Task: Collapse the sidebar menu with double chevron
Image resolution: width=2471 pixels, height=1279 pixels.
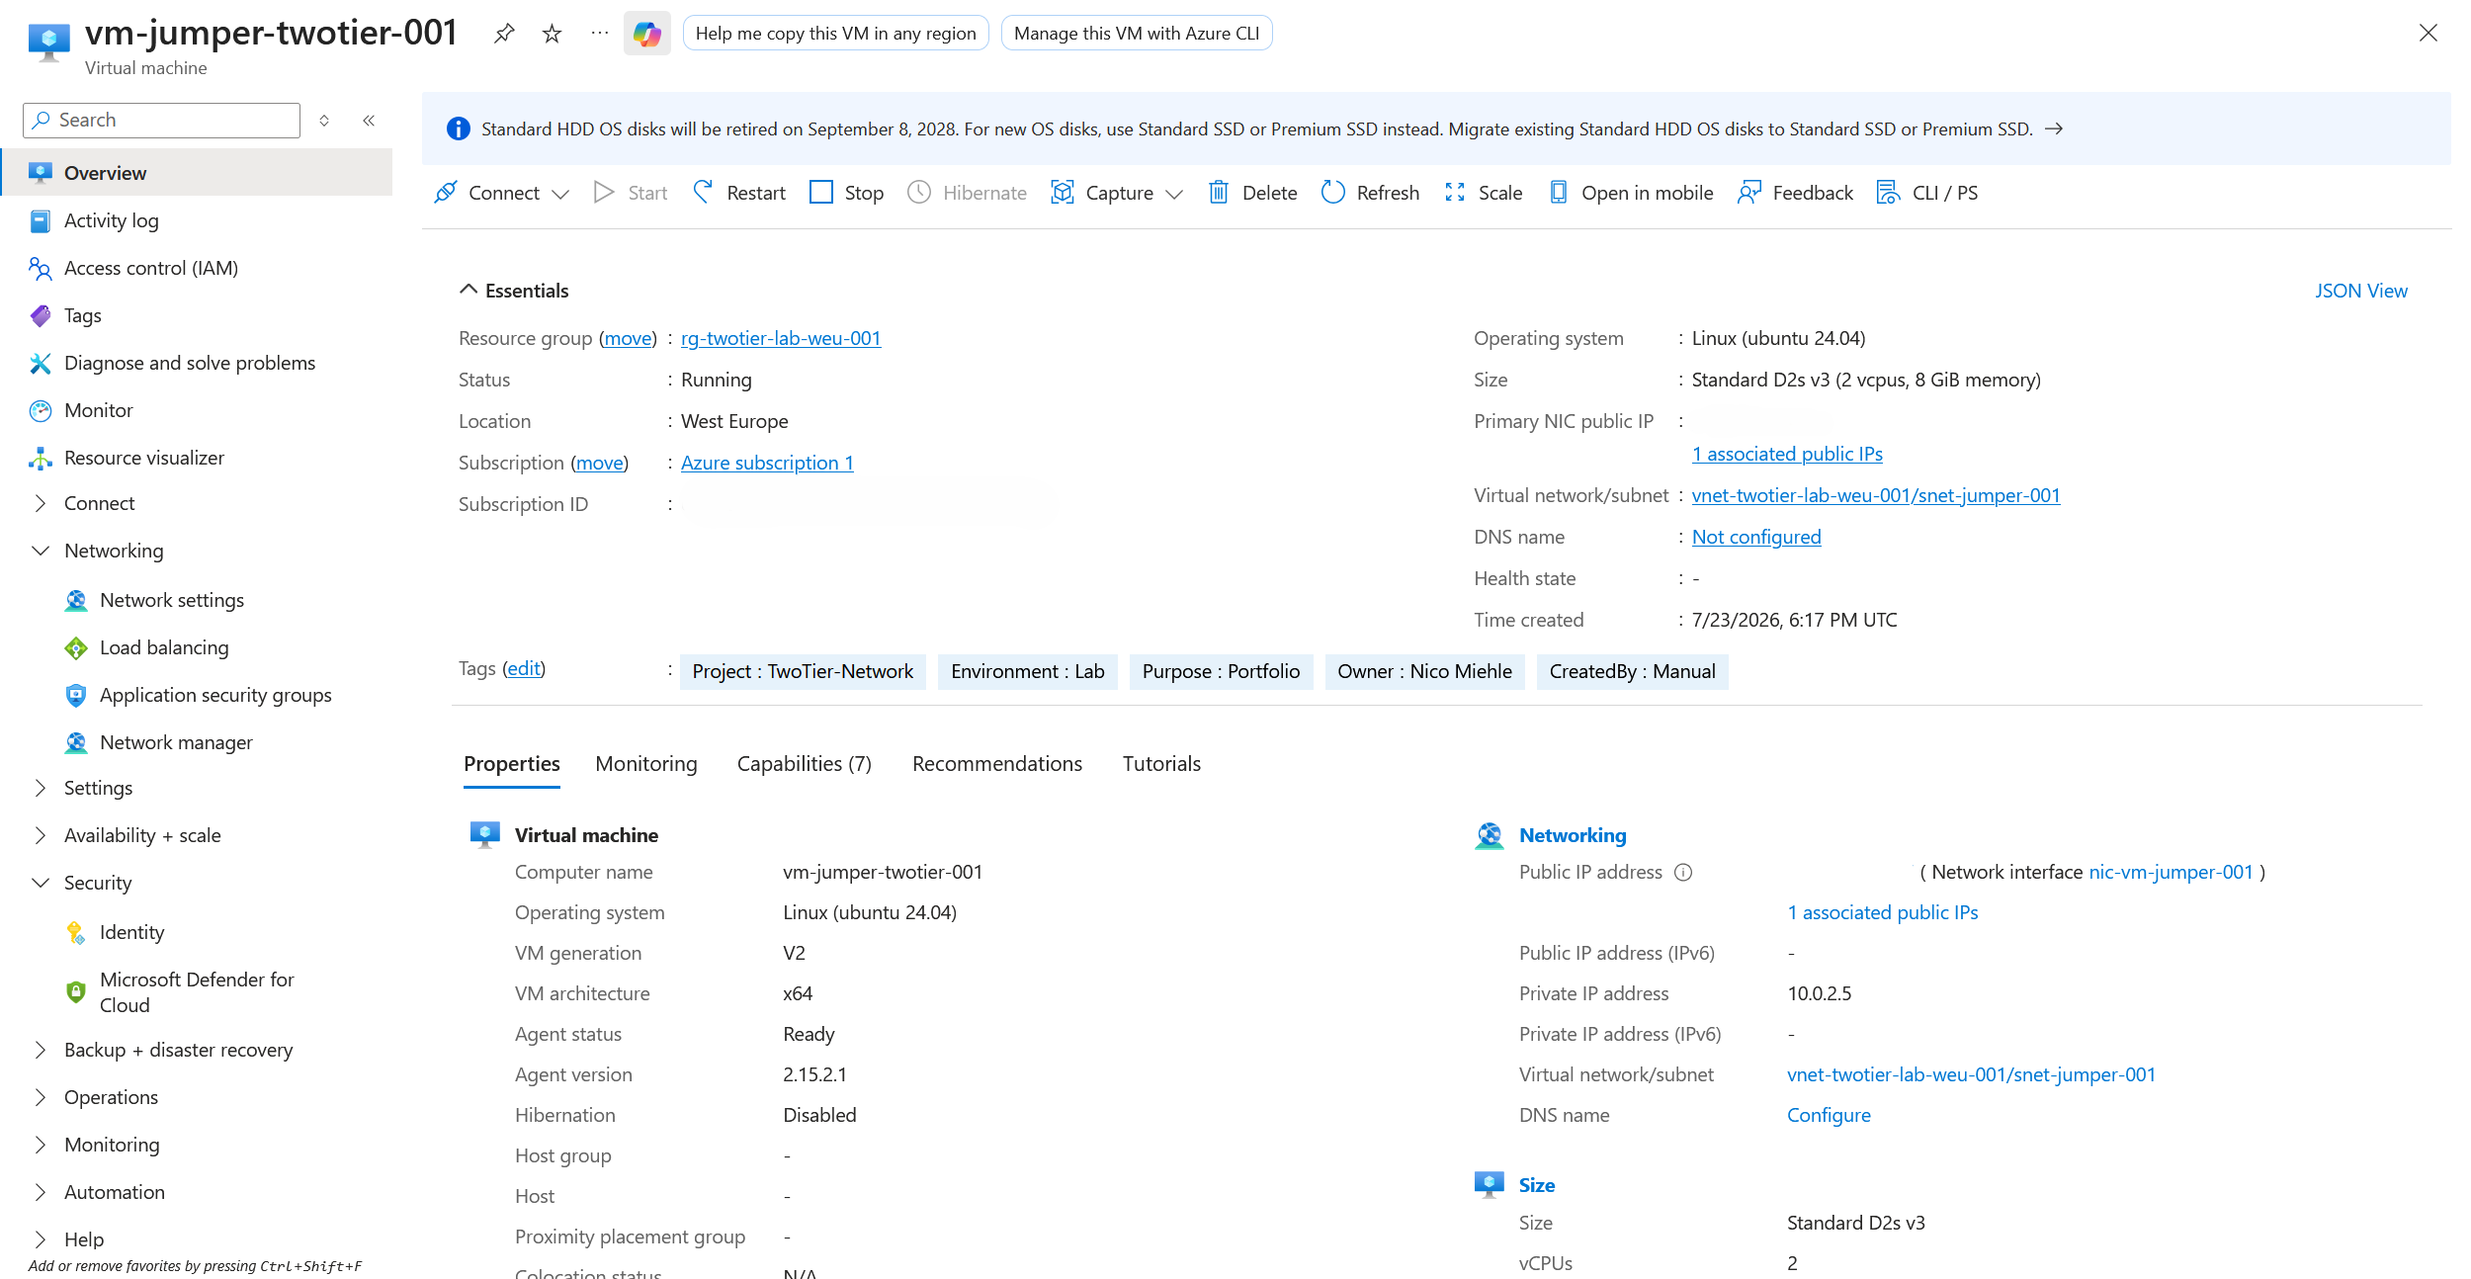Action: [369, 120]
